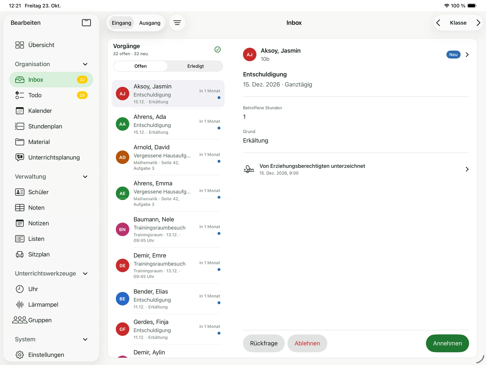Mark all Vorgänge done with checkmark icon
The width and height of the screenshot is (486, 365).
pos(217,49)
